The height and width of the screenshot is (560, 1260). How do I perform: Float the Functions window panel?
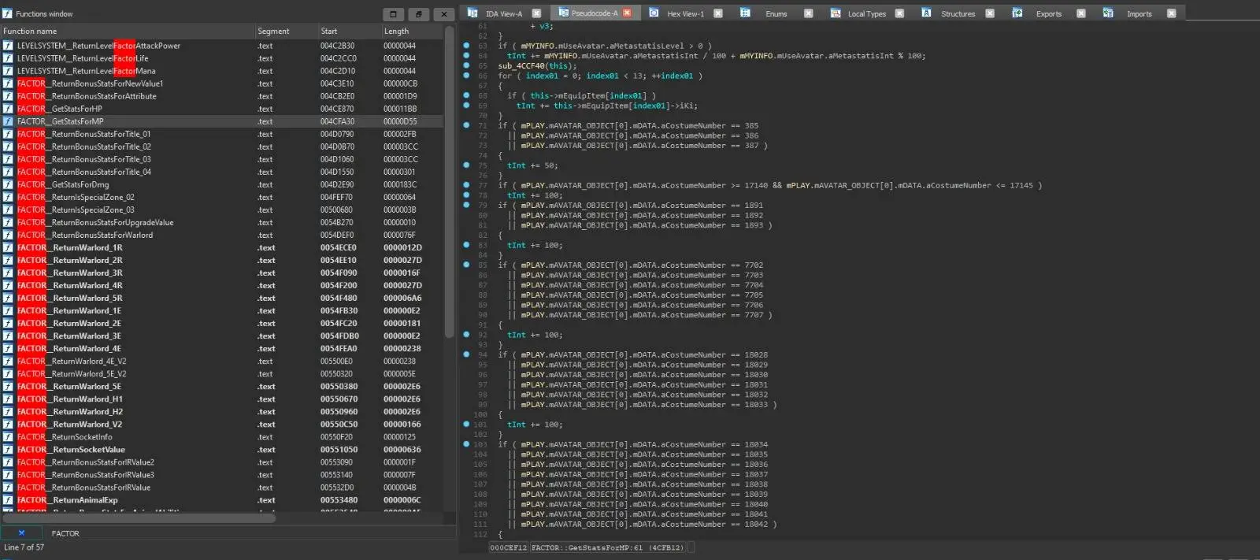coord(418,14)
